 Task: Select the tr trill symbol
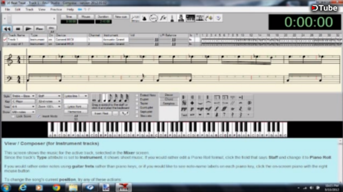(x=233, y=109)
